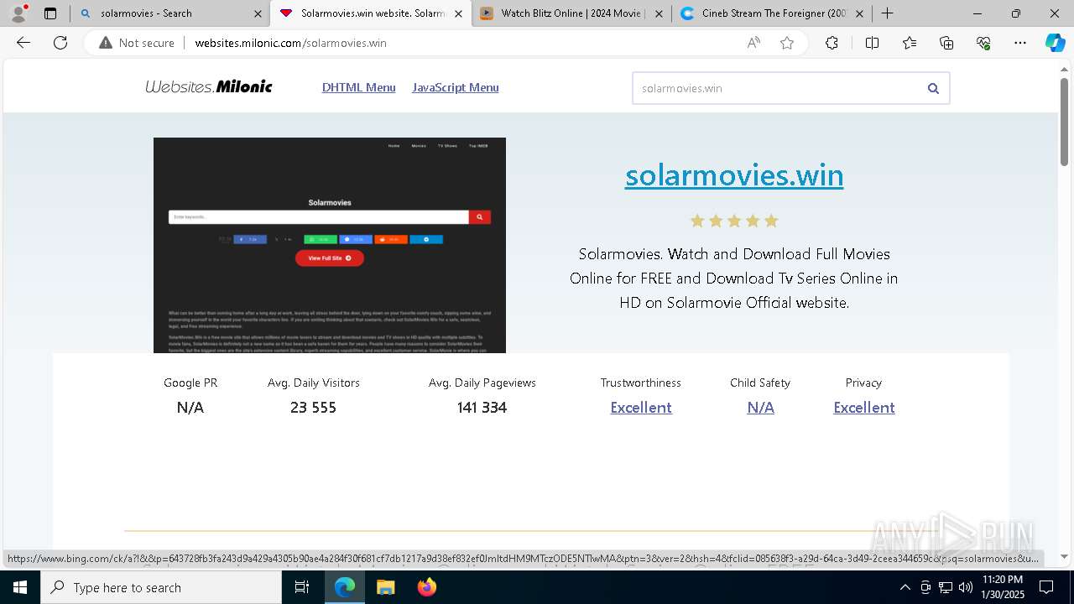Screen dimensions: 1074x604
Task: Click the Websites.Milonic logo
Action: pyautogui.click(x=209, y=86)
